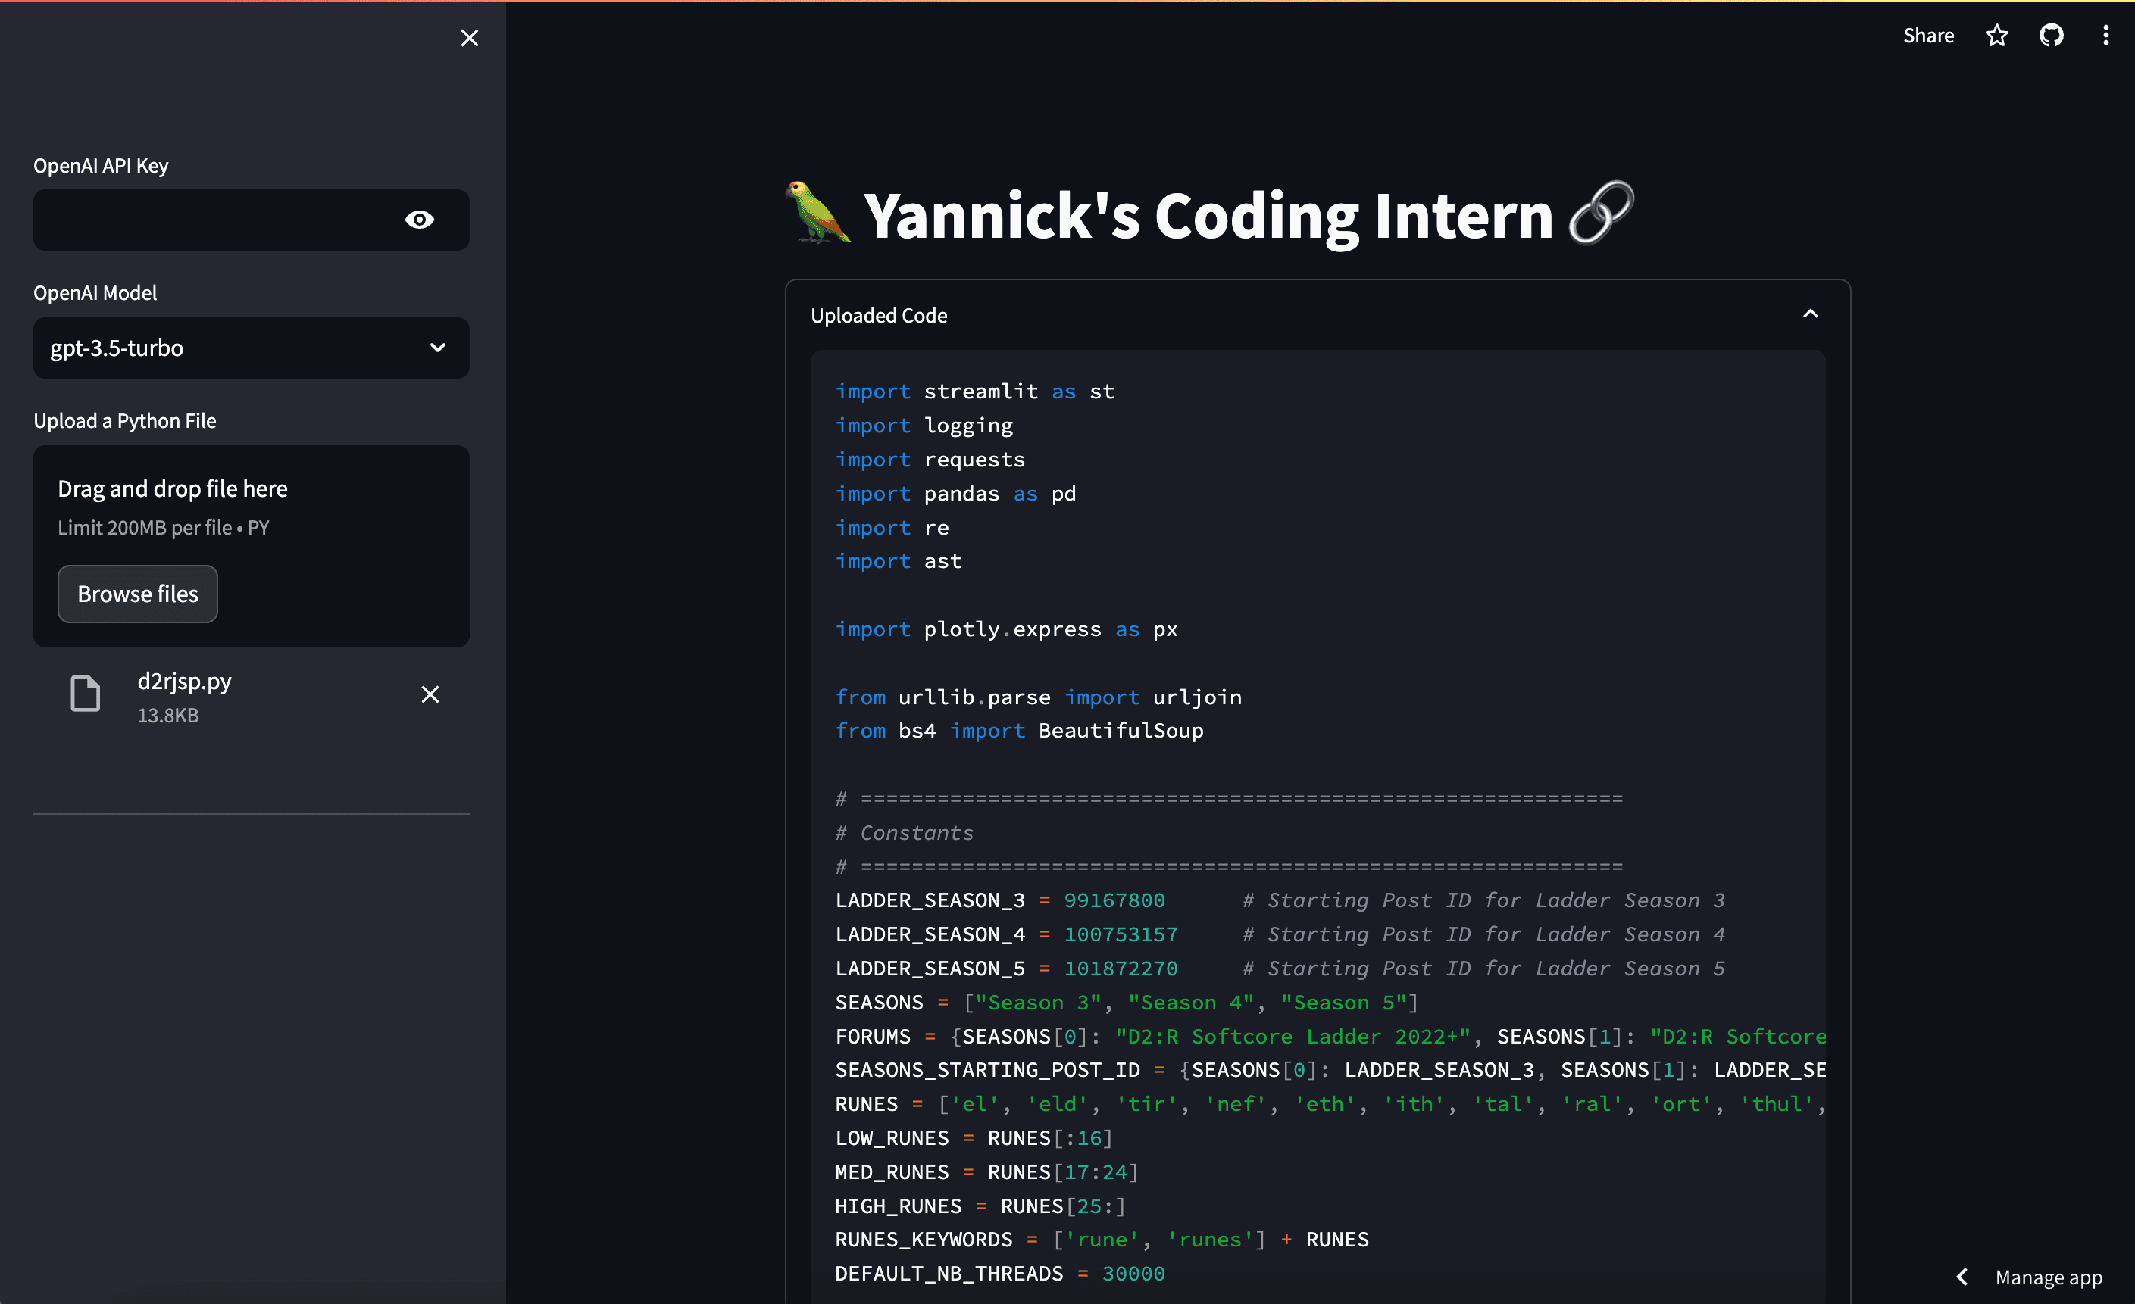Click the chevron beside Manage app

(x=1962, y=1277)
